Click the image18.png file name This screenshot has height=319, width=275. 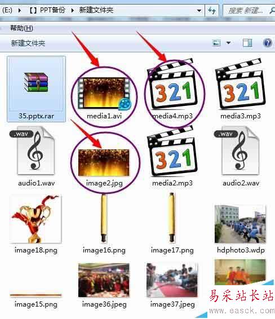point(36,250)
